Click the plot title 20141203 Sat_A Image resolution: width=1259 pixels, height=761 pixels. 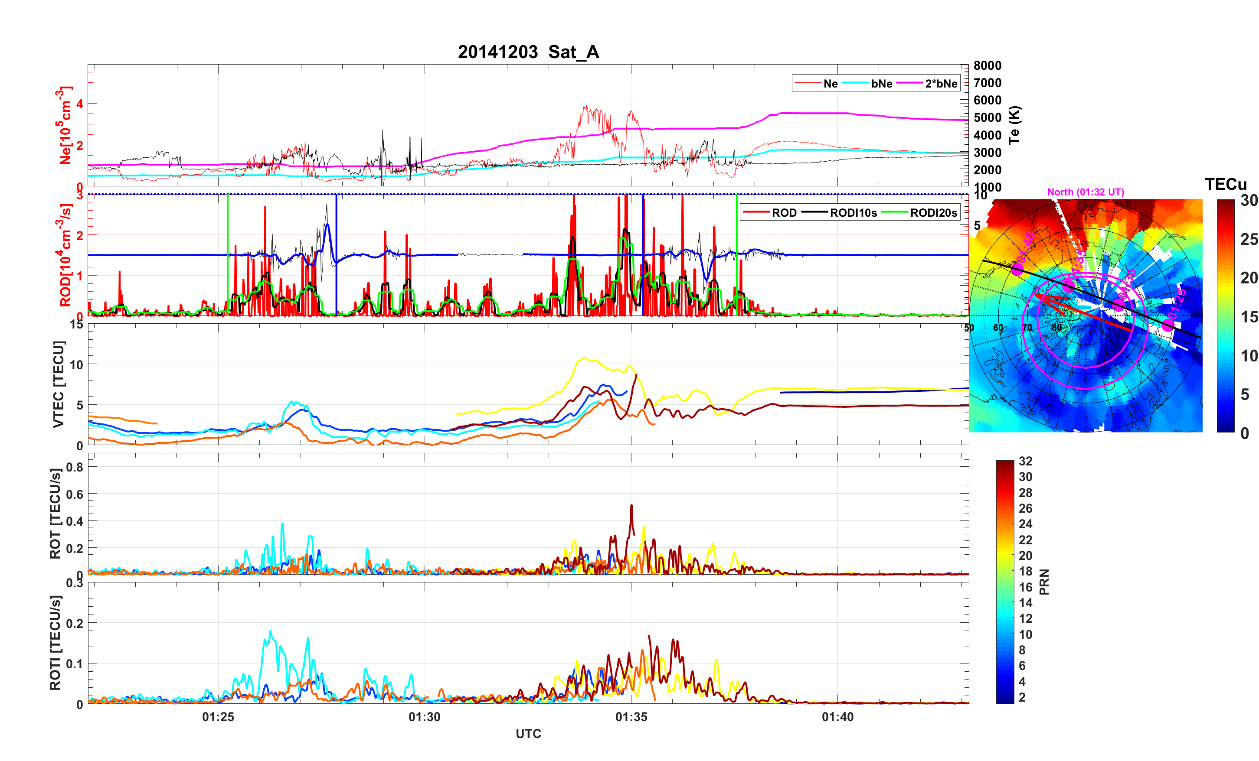tap(528, 52)
